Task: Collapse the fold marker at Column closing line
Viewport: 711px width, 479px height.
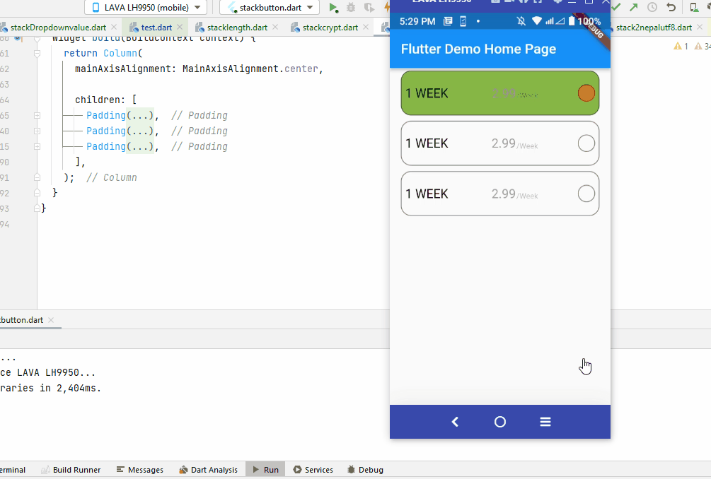Action: (37, 177)
